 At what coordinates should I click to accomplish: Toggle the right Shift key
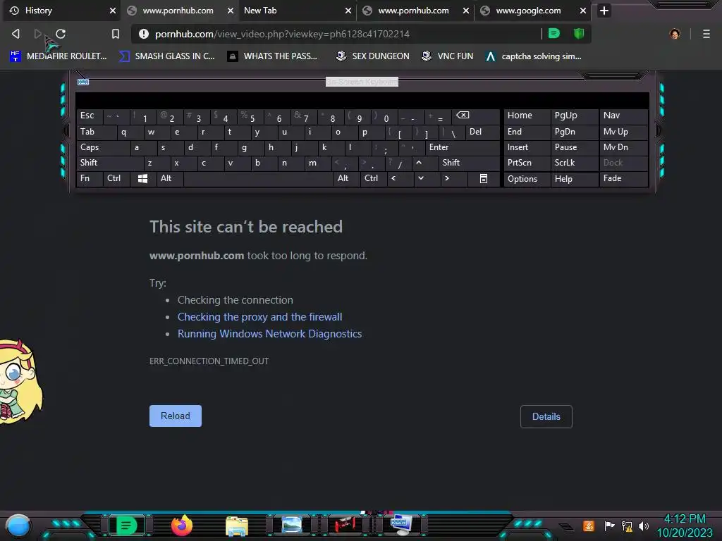point(469,163)
